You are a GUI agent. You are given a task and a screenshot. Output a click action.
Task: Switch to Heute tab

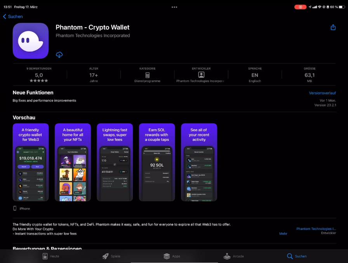point(51,256)
